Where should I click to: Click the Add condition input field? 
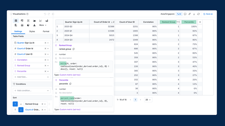pyautogui.click(x=32, y=91)
